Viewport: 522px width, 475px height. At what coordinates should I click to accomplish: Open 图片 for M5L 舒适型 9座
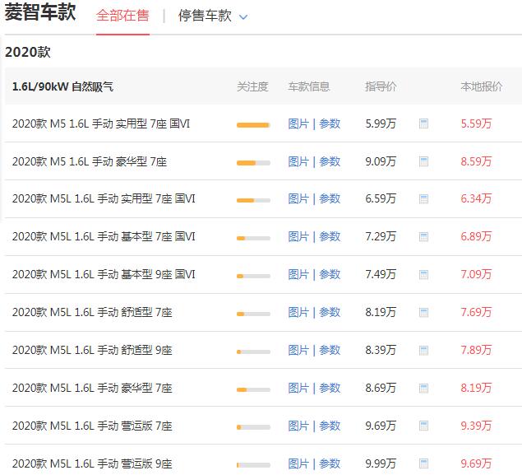click(298, 351)
